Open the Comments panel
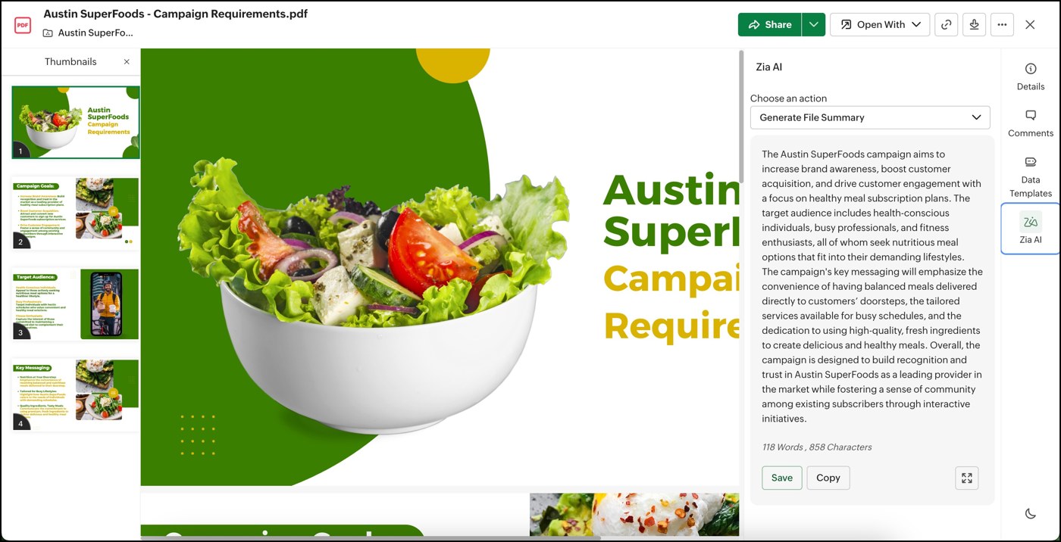The image size is (1061, 542). [1031, 123]
